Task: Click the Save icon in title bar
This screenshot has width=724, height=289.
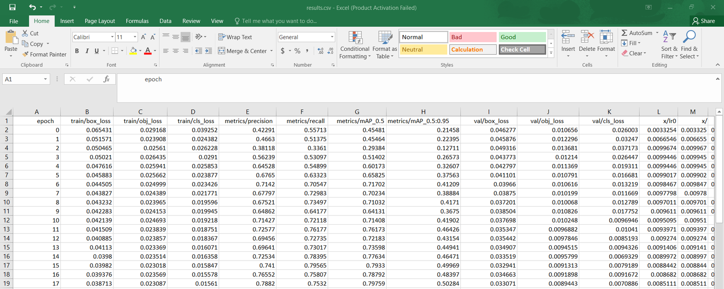Action: (12, 7)
